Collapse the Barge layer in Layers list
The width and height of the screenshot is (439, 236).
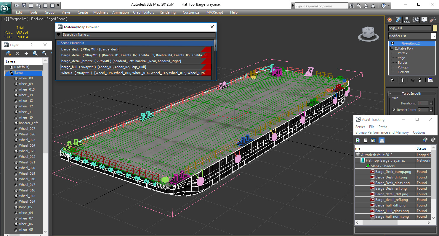[7, 73]
